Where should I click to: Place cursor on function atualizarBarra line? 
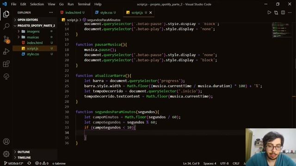[104, 76]
